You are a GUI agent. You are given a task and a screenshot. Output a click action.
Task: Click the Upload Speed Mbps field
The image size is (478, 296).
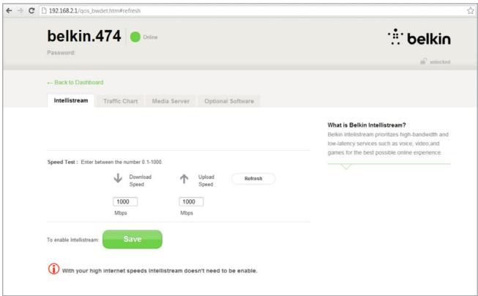pos(191,201)
